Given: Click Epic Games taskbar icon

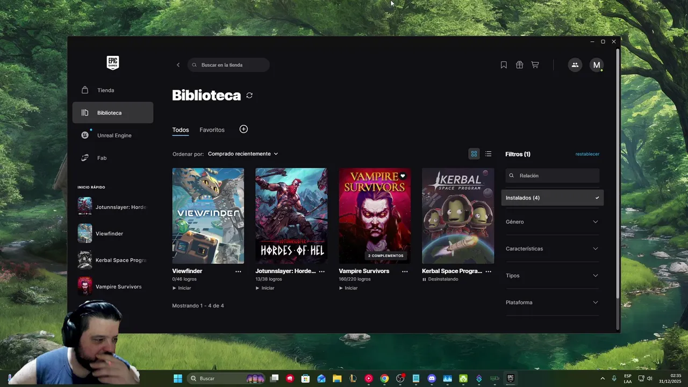Looking at the screenshot, I should coord(511,378).
